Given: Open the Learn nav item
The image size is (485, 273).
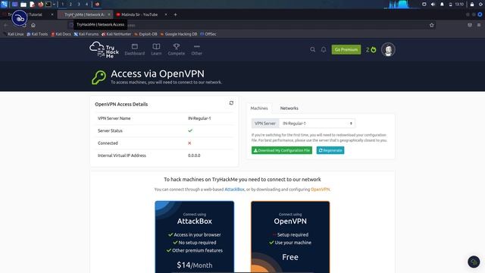Looking at the screenshot, I should (156, 49).
